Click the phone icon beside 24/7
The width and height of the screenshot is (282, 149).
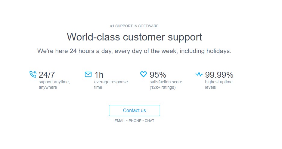(x=33, y=74)
